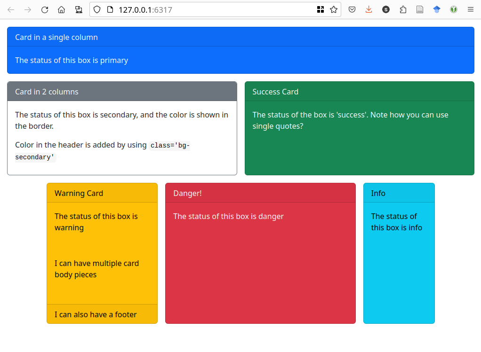Click the secondary status border paragraph
481x352 pixels.
coord(121,120)
